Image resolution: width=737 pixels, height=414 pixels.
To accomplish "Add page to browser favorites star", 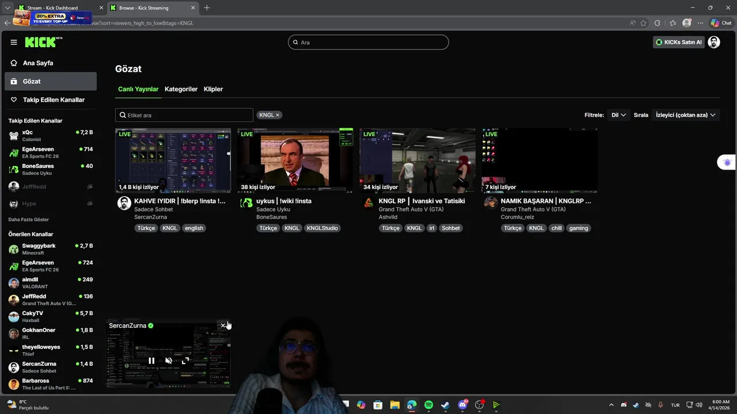I will [643, 23].
